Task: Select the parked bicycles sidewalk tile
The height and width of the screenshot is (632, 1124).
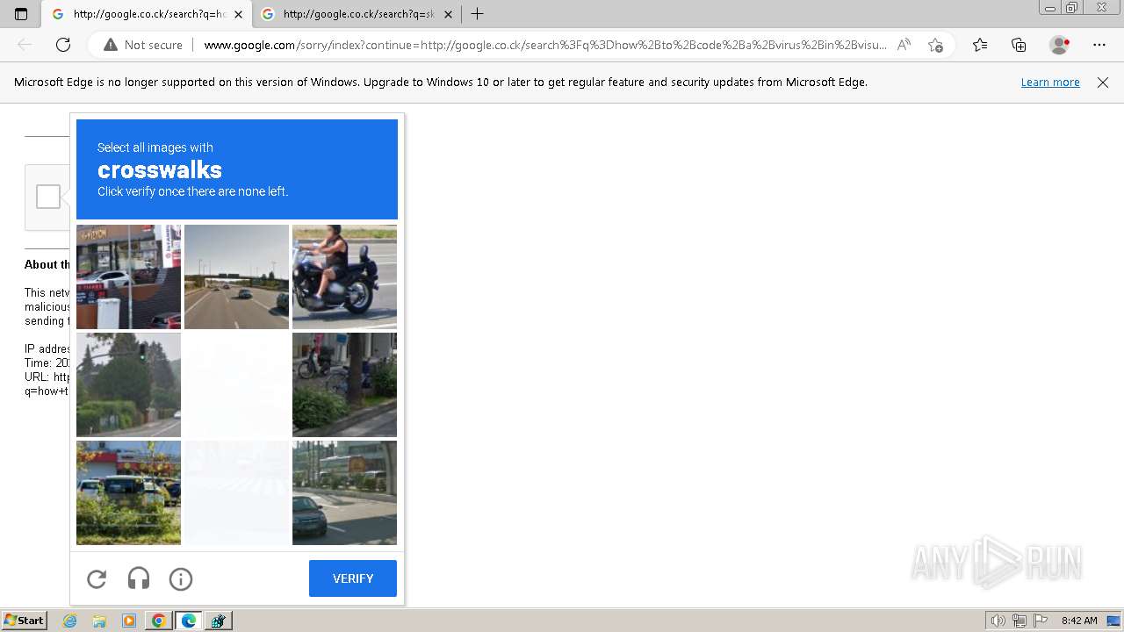Action: coord(344,384)
